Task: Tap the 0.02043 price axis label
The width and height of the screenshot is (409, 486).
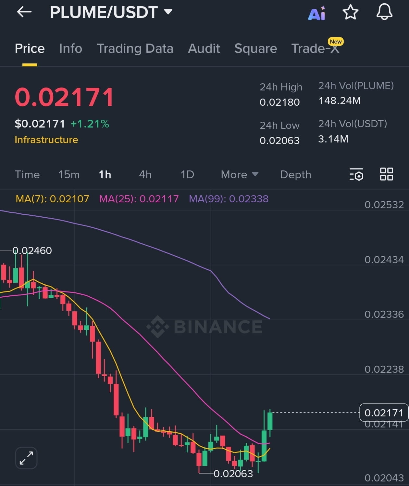Action: point(384,478)
